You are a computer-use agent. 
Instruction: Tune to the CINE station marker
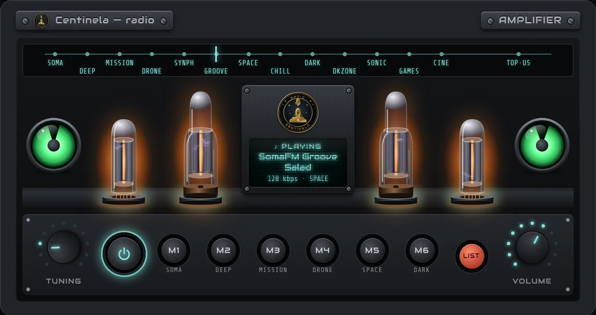pos(442,54)
